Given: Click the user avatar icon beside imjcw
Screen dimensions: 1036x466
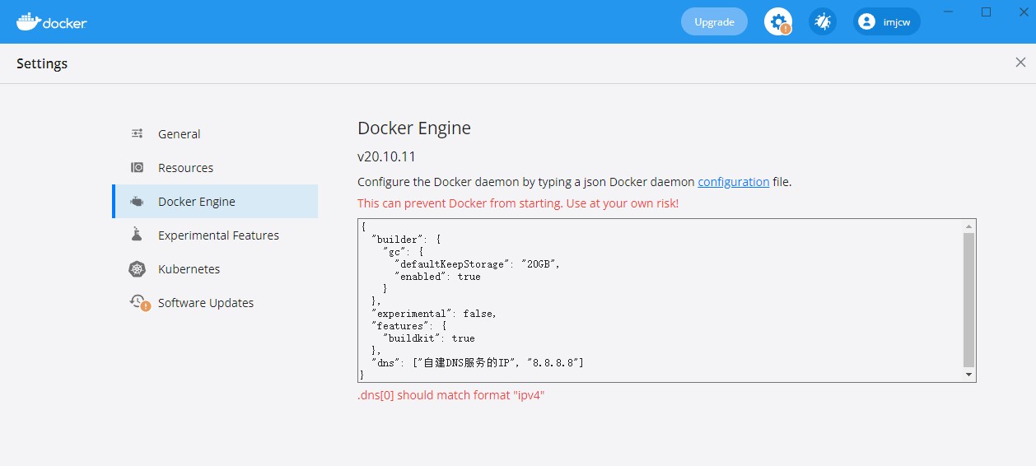Looking at the screenshot, I should point(866,22).
